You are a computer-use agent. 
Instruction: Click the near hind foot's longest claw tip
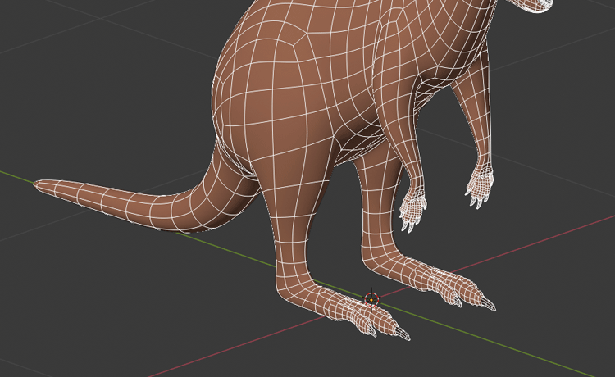405,335
